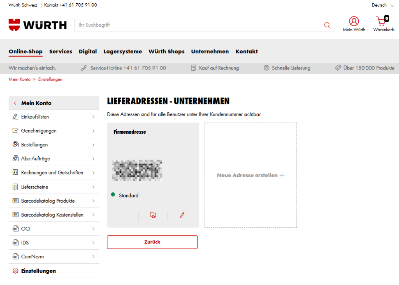Image resolution: width=399 pixels, height=285 pixels.
Task: Click the Mein Konto sidebar header
Action: tap(54, 103)
